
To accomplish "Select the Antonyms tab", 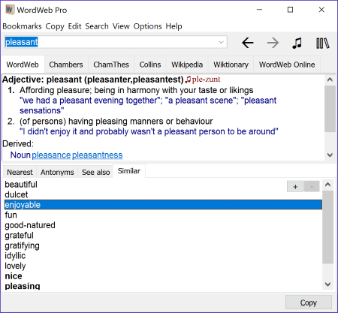I will pyautogui.click(x=57, y=172).
